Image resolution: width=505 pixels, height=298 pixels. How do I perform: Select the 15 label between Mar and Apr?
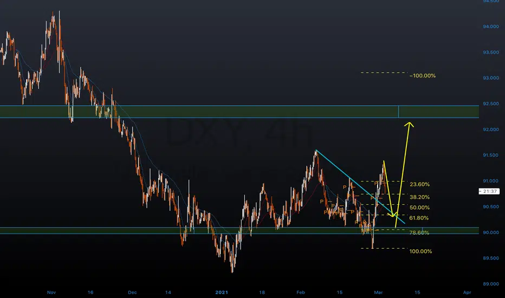tap(417, 293)
